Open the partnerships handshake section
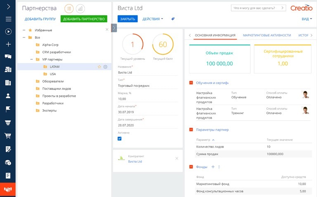Screen dimensions: 317x197 click(x=8, y=190)
